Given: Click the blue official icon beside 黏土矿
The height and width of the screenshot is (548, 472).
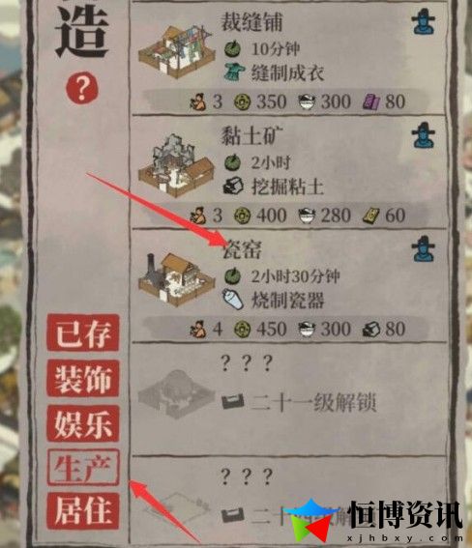Looking at the screenshot, I should [424, 135].
